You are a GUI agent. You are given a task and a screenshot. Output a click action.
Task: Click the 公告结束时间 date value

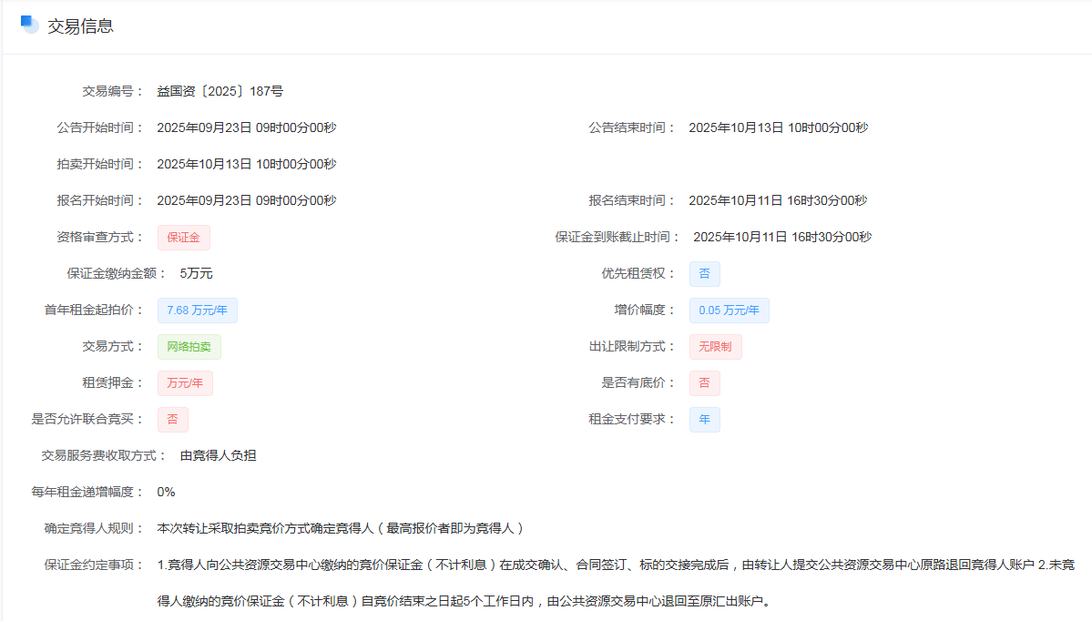click(x=778, y=127)
